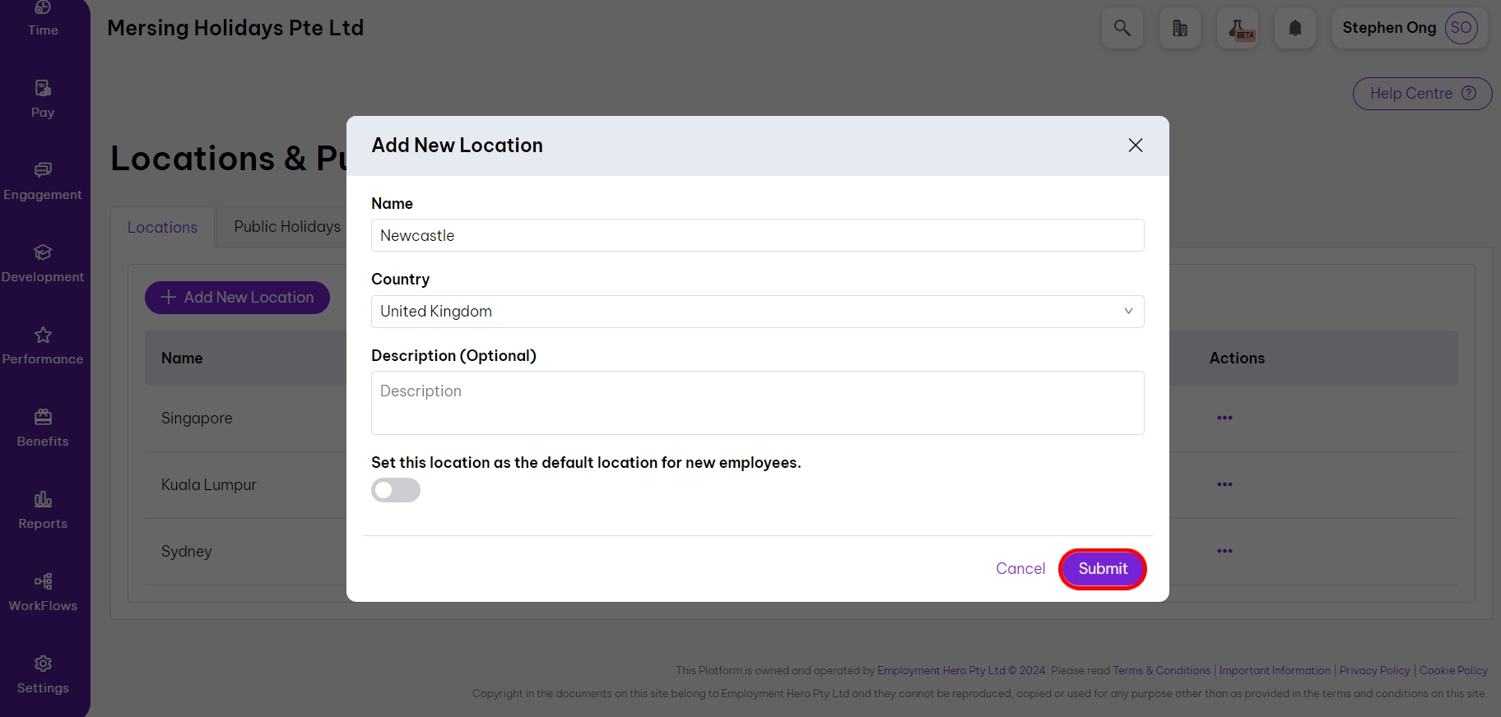The height and width of the screenshot is (717, 1501).
Task: Open the notifications bell
Action: point(1294,28)
